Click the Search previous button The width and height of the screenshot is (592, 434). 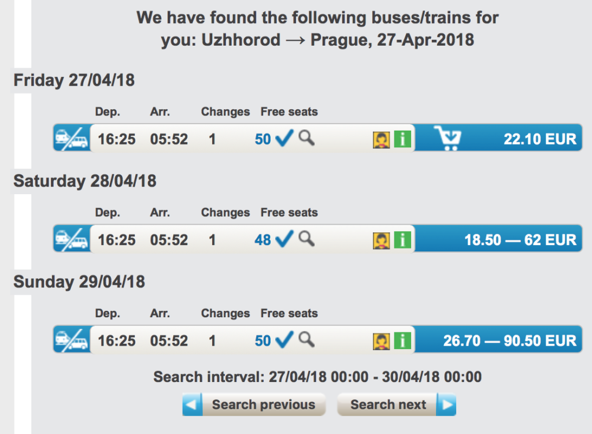point(254,405)
